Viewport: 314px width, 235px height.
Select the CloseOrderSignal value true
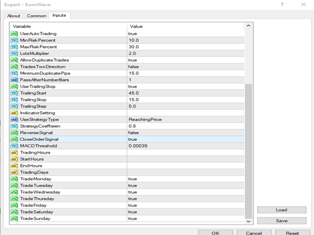coord(132,139)
